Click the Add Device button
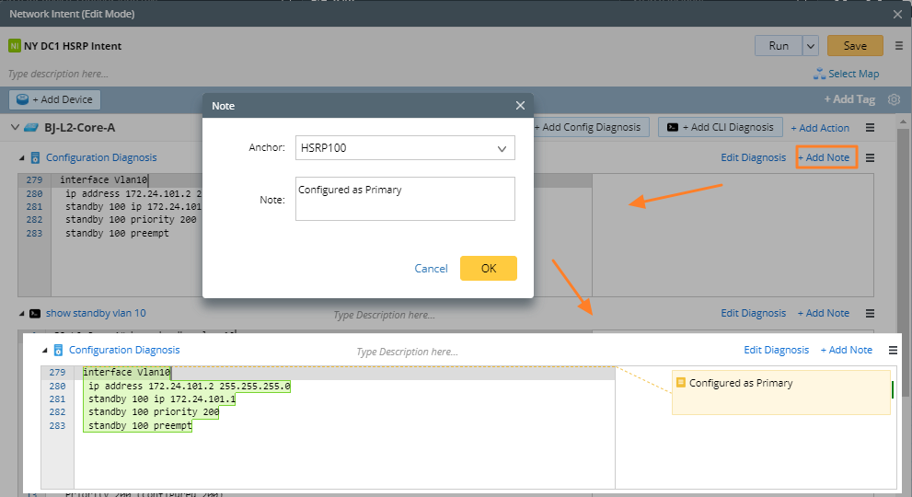This screenshot has width=912, height=497. pos(54,99)
